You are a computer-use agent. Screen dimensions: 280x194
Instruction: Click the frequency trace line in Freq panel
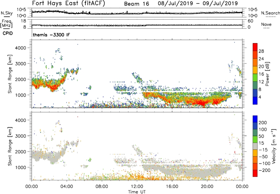(137, 25)
